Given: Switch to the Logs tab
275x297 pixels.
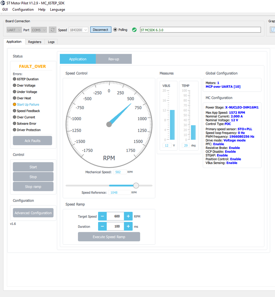Looking at the screenshot, I should click(51, 42).
